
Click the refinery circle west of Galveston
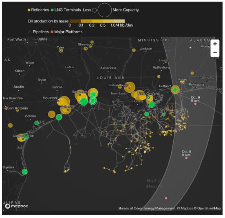point(52,115)
